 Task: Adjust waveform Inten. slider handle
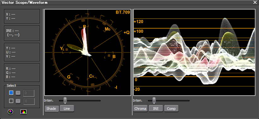click(x=154, y=100)
